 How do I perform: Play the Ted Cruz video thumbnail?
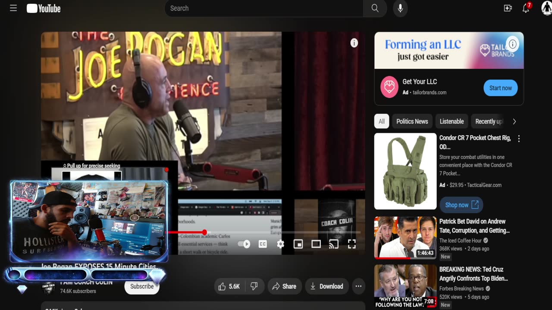[x=405, y=286]
